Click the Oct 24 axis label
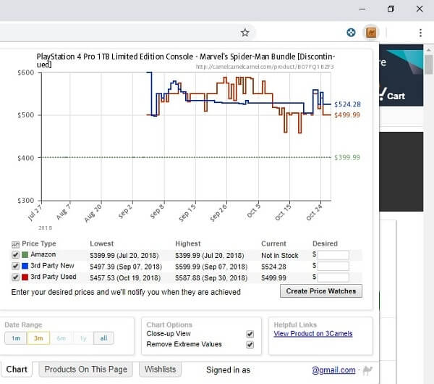The height and width of the screenshot is (384, 434). (315, 212)
